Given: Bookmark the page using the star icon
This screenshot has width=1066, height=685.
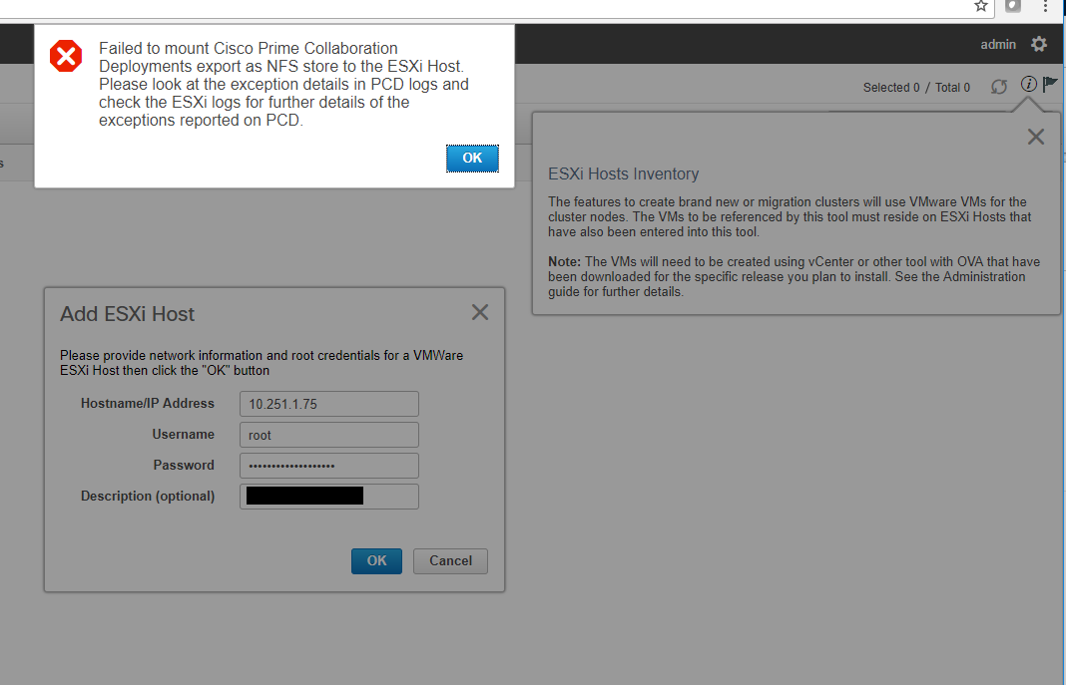Looking at the screenshot, I should coord(980,7).
